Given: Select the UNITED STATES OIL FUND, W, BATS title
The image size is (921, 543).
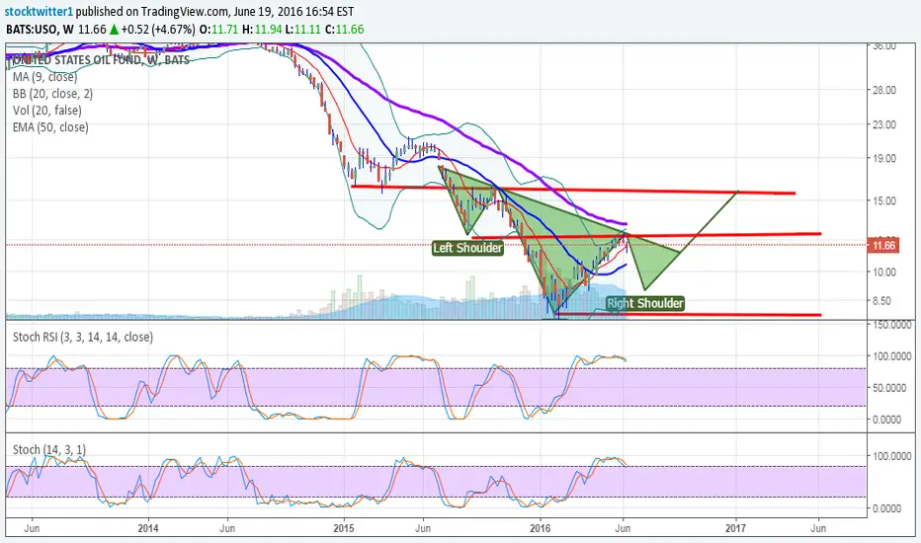Looking at the screenshot, I should pos(101,60).
